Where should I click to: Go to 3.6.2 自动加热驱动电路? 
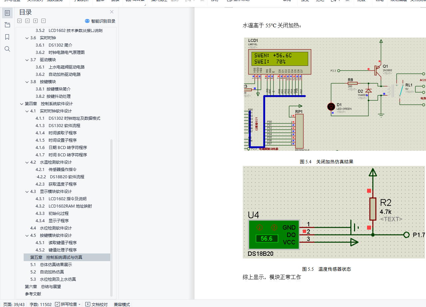58,75
